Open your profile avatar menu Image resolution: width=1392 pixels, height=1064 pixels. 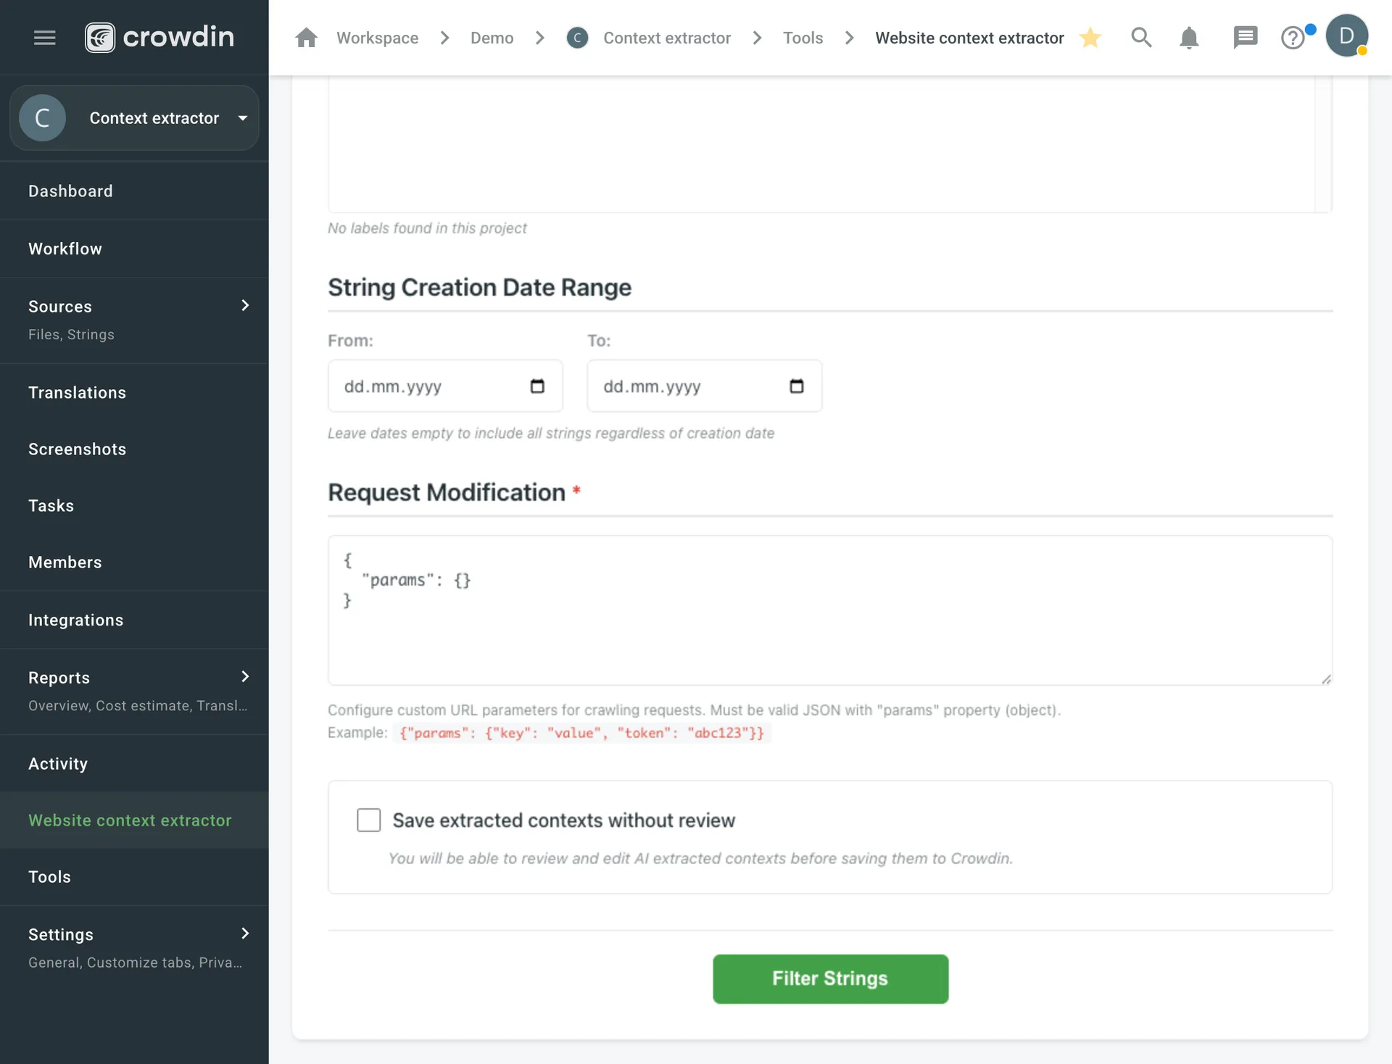pos(1348,36)
